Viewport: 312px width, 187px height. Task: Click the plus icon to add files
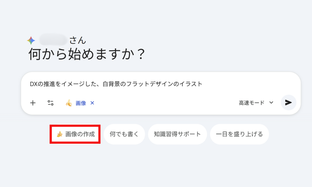pyautogui.click(x=33, y=103)
